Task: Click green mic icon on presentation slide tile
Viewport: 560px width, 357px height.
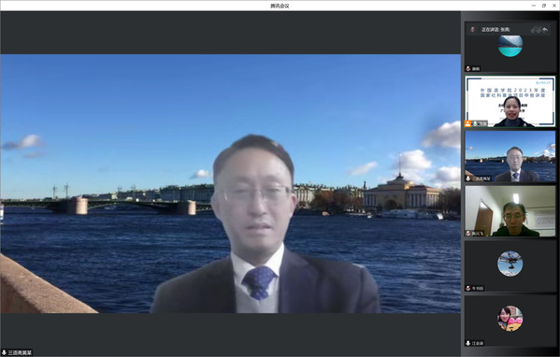Action: point(475,123)
